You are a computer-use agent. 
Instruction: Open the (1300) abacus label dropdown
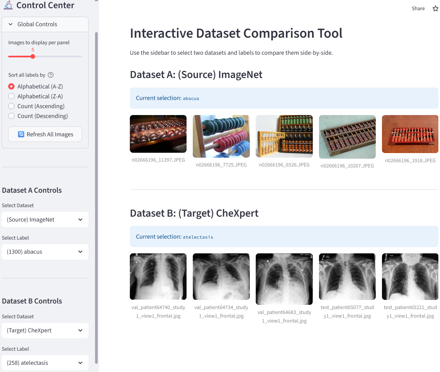45,252
